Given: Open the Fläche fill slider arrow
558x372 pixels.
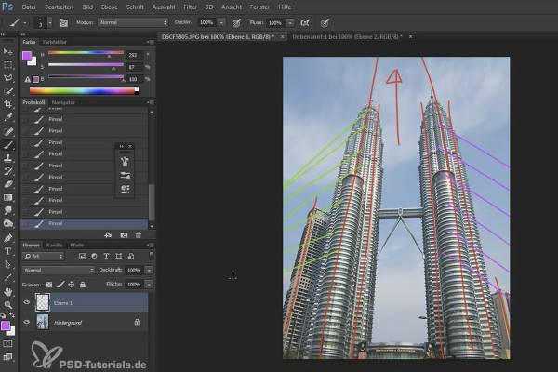Looking at the screenshot, I should pyautogui.click(x=149, y=284).
